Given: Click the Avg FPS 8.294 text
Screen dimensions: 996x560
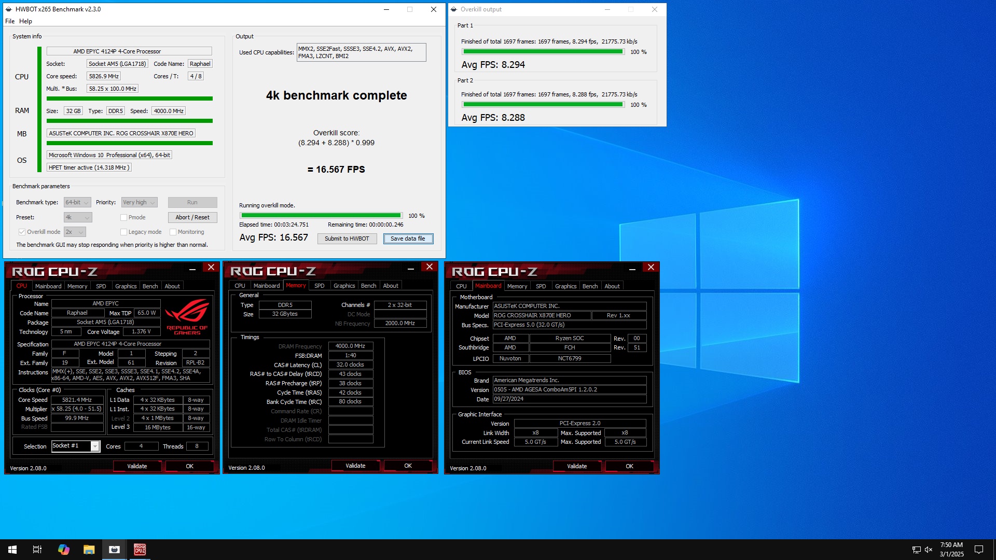Looking at the screenshot, I should point(493,65).
